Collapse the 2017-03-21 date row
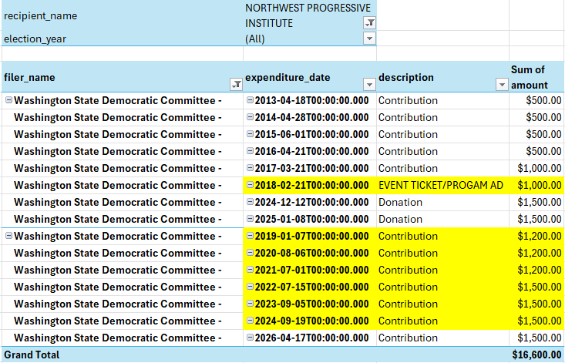 [250, 168]
